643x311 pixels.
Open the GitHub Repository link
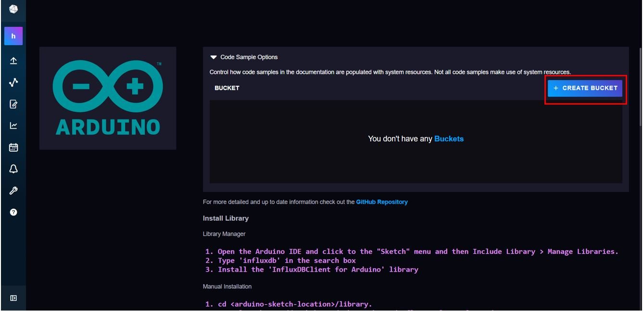pyautogui.click(x=382, y=202)
